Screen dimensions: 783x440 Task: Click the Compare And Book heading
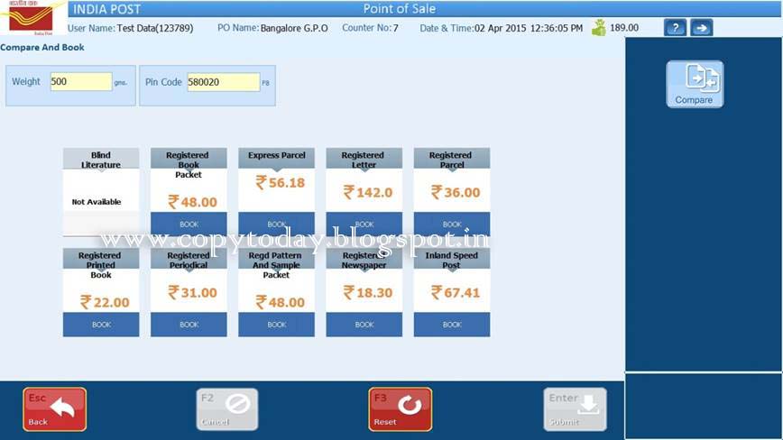(41, 48)
